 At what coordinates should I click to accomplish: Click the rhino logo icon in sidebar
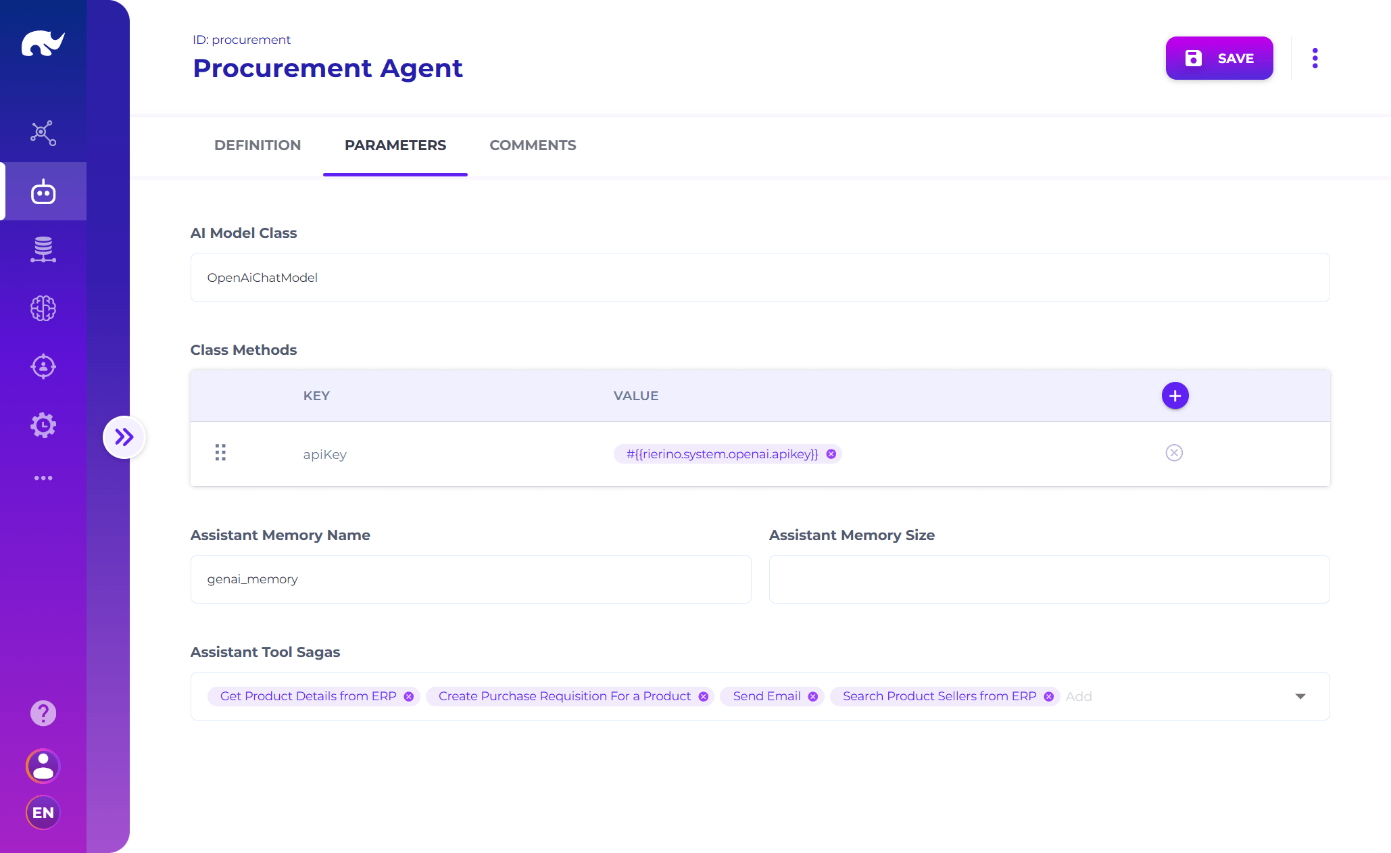(x=43, y=44)
